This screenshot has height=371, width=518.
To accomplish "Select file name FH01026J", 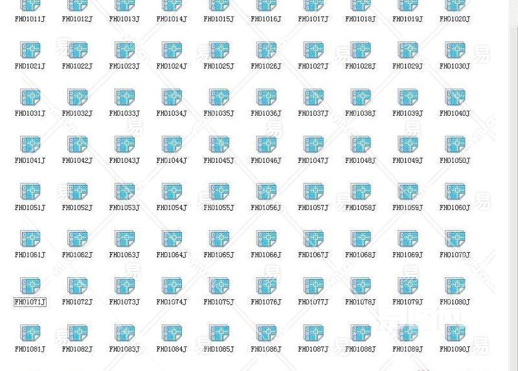I will coord(266,67).
